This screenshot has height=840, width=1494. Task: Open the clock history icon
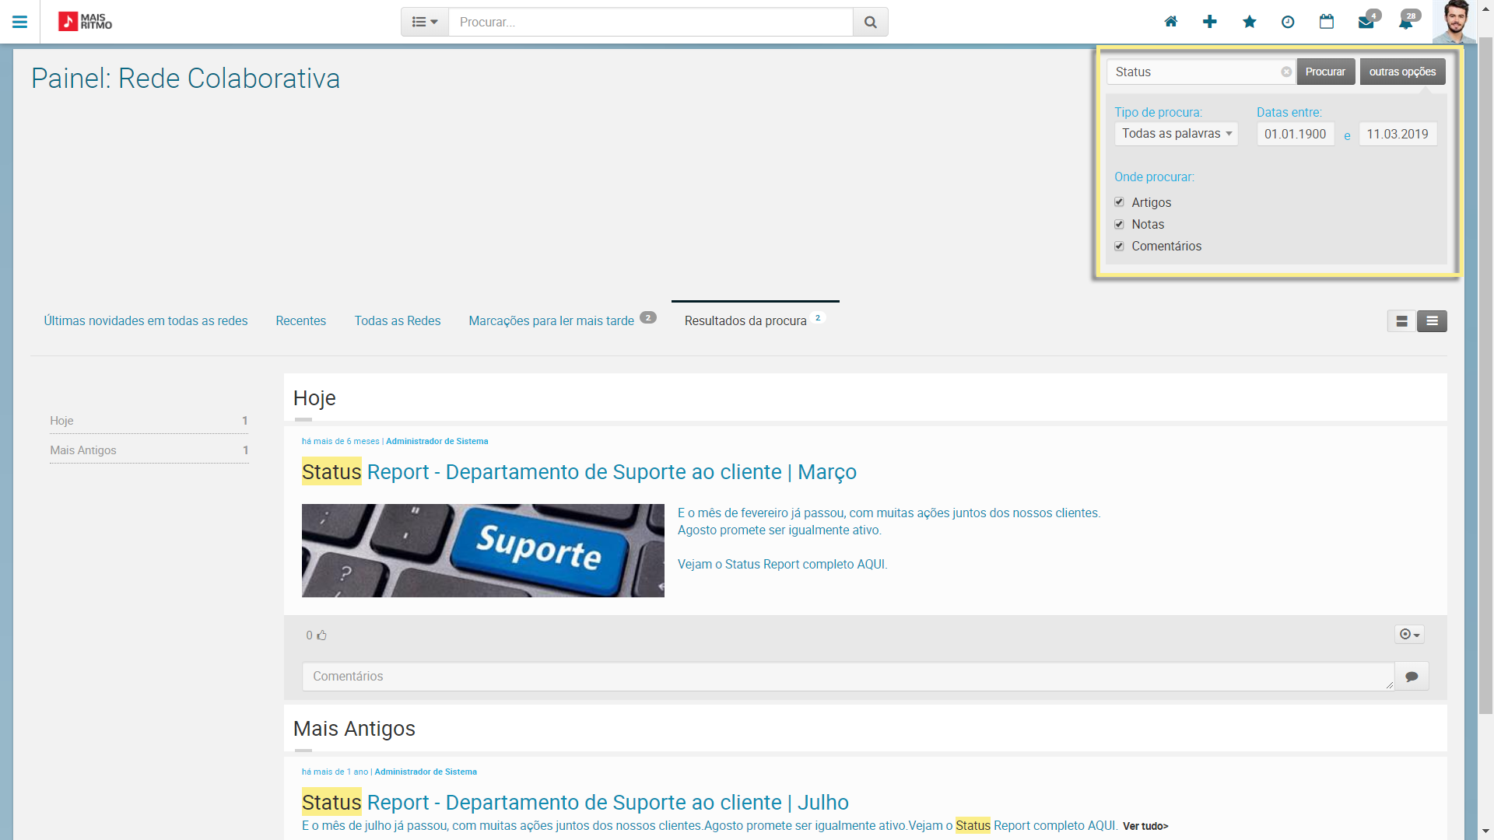[1288, 22]
